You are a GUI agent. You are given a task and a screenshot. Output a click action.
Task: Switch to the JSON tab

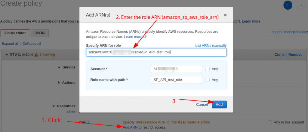40,33
